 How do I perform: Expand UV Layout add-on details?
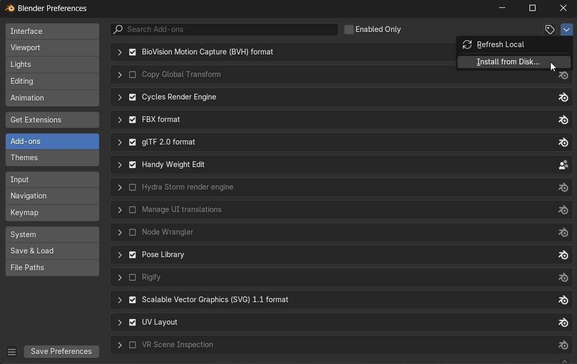[119, 323]
